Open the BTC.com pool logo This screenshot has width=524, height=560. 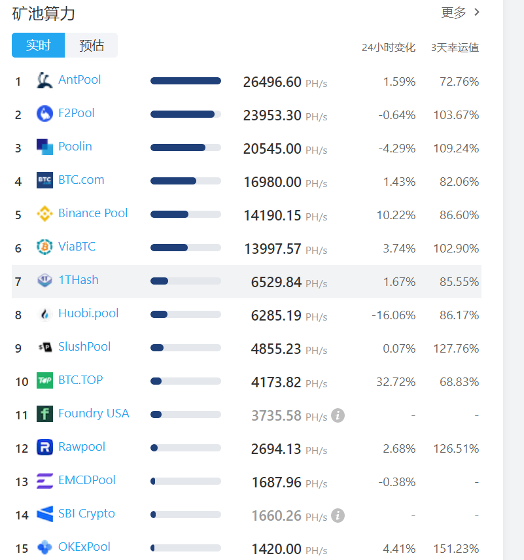tap(43, 180)
